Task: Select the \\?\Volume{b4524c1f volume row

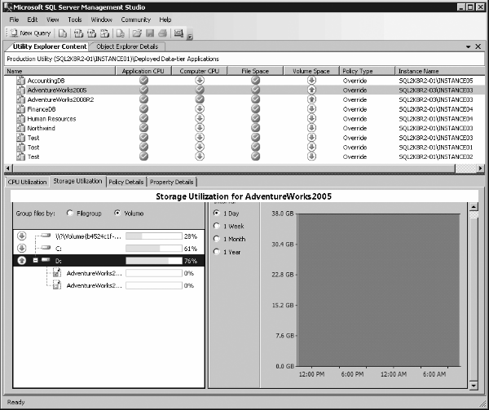Action: tap(109, 236)
